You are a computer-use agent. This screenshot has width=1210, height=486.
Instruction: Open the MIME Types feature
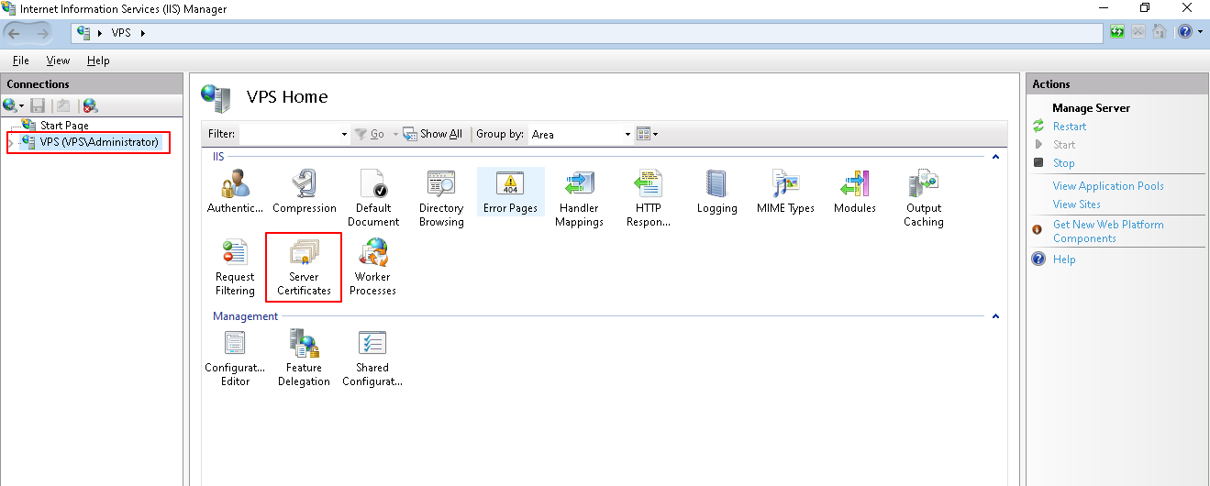click(x=785, y=192)
